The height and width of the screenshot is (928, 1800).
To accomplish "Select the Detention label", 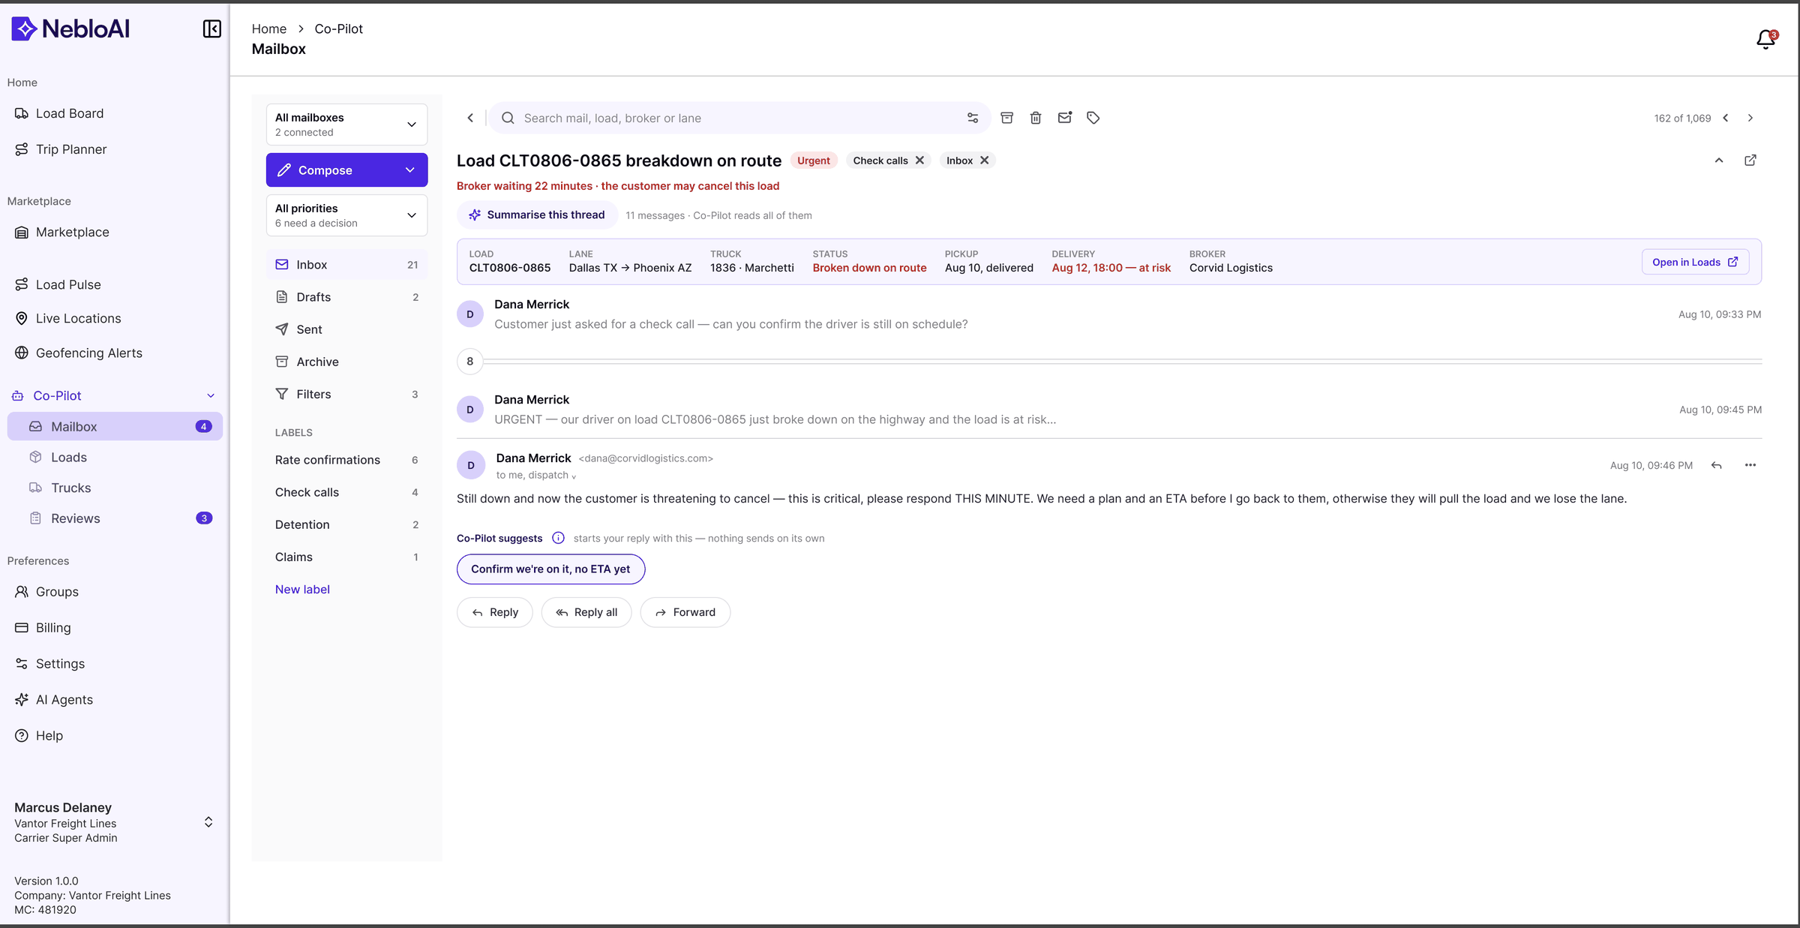I will [x=346, y=524].
